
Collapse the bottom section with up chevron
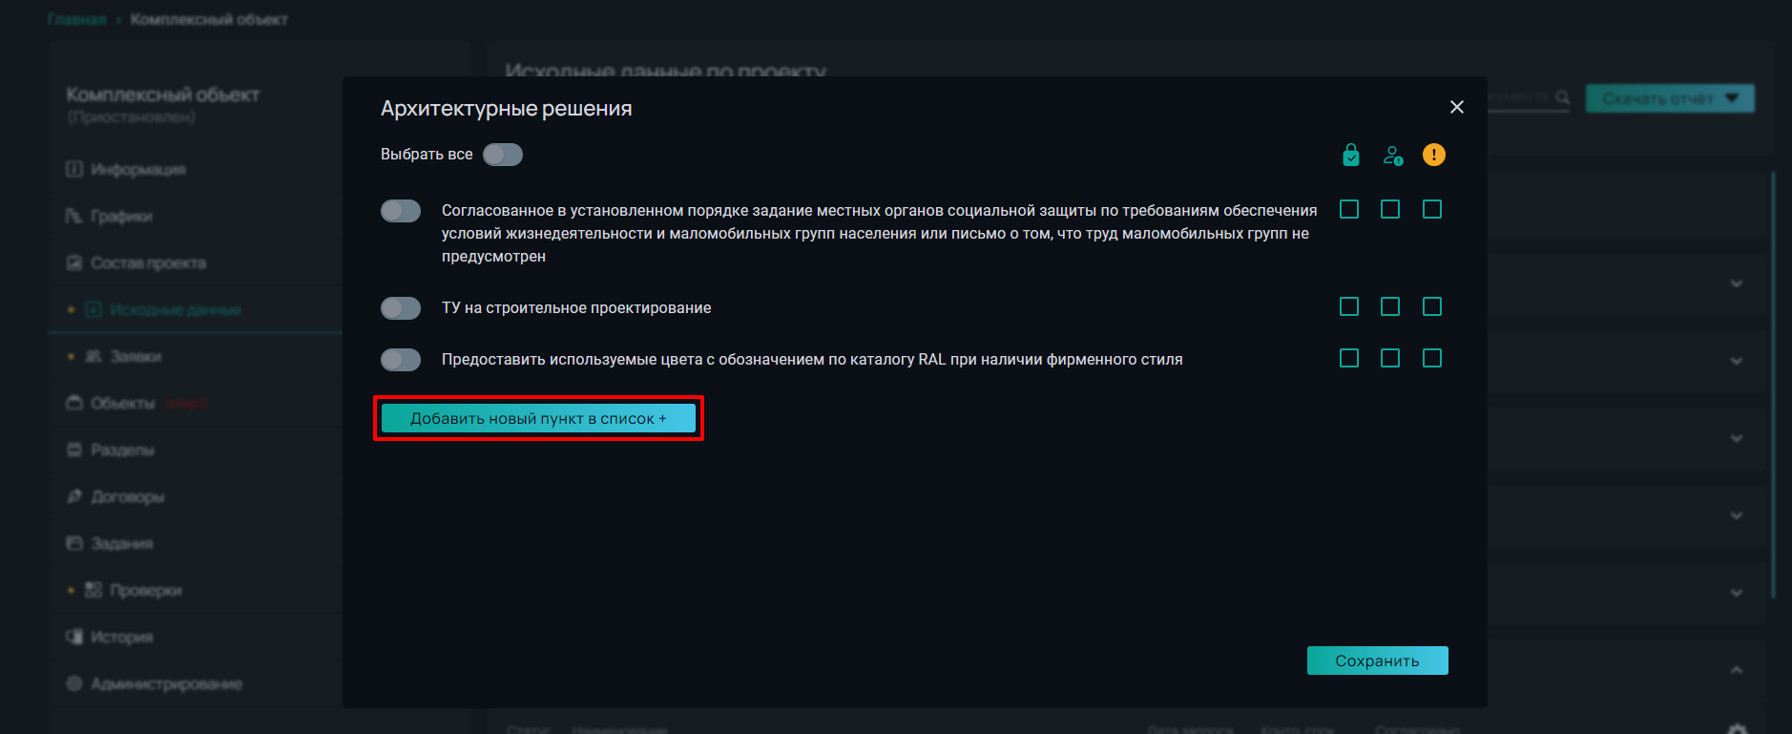coord(1737,670)
